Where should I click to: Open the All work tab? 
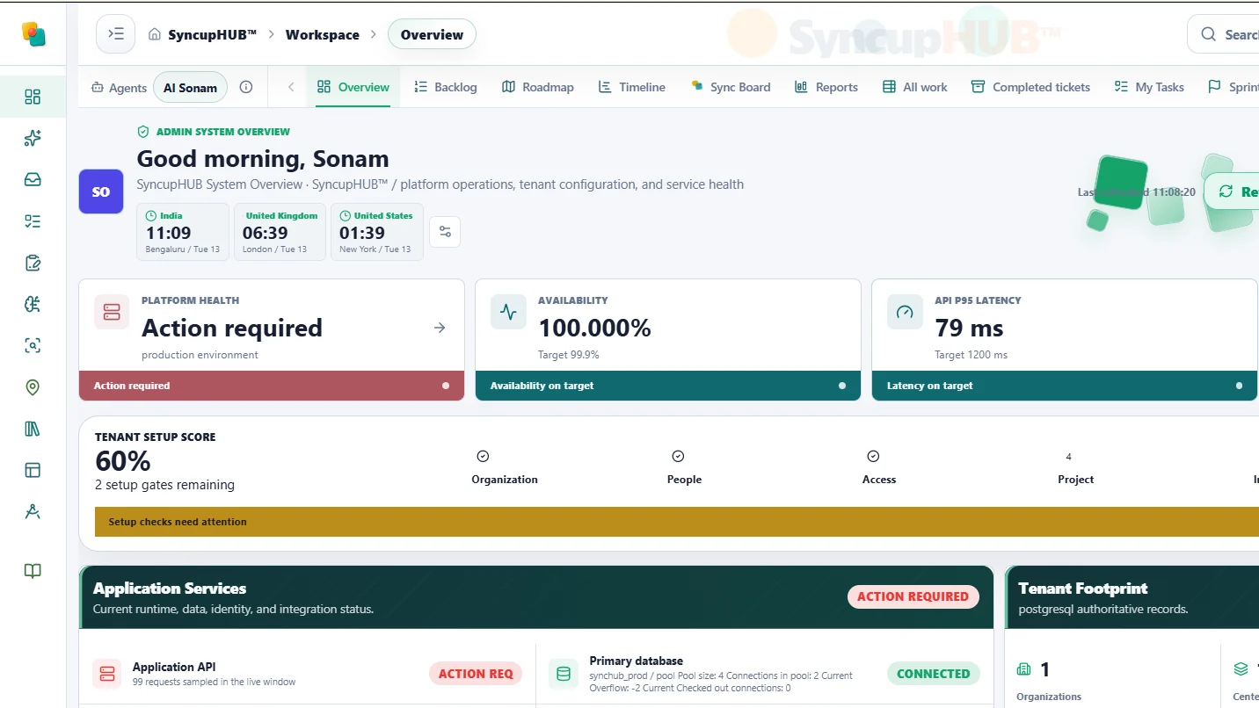coord(915,87)
